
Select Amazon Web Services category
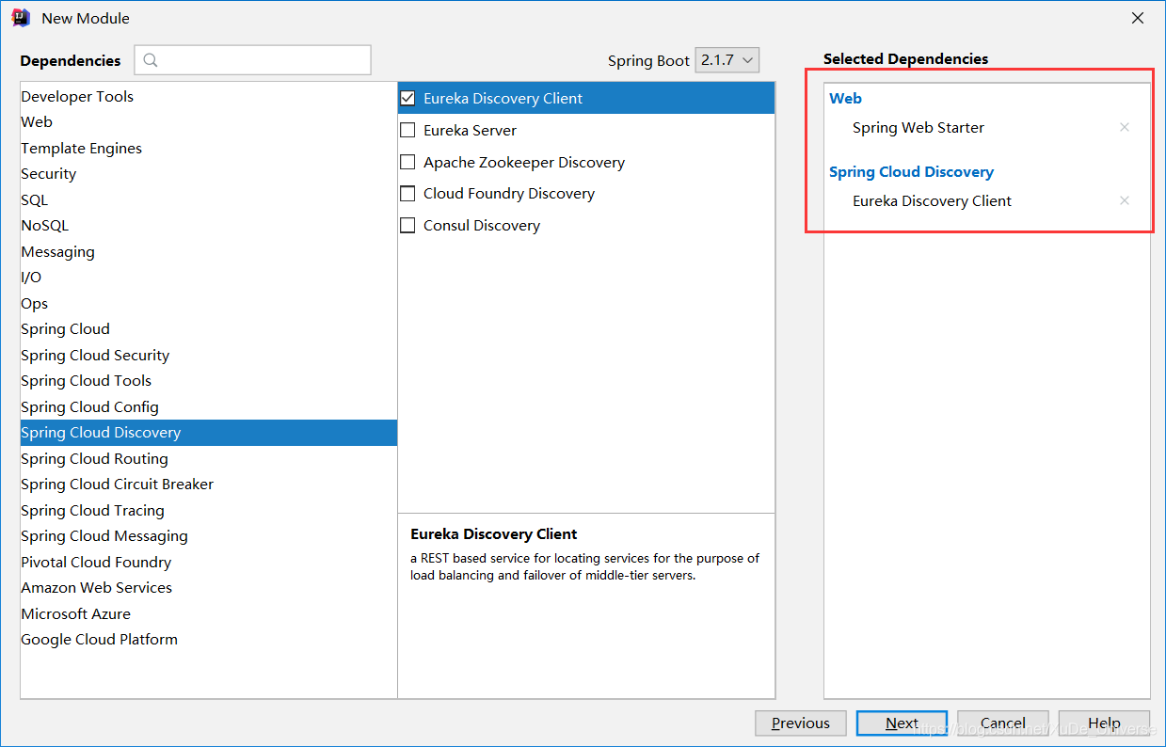pyautogui.click(x=209, y=587)
